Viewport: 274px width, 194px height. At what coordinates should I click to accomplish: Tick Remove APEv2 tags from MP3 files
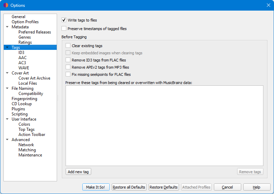tap(68, 67)
